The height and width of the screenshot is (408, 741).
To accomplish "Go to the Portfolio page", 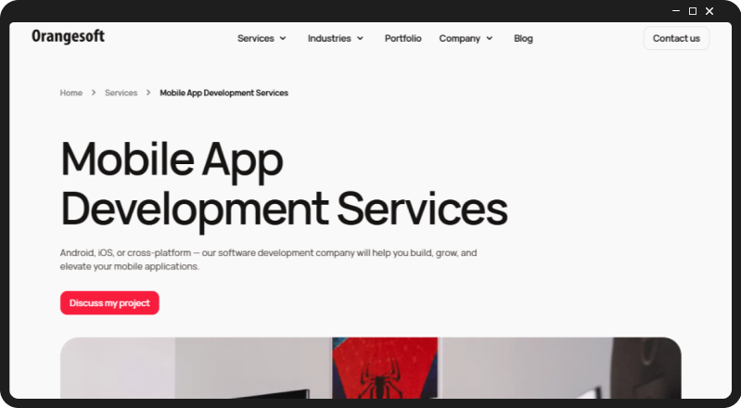I will 402,39.
